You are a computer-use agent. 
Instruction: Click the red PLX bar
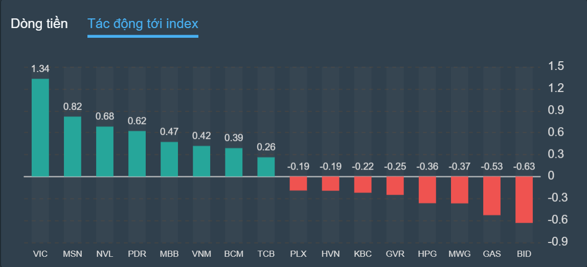[298, 184]
